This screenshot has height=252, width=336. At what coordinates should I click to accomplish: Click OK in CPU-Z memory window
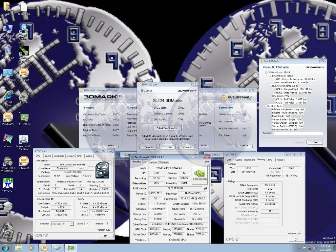tap(296, 239)
